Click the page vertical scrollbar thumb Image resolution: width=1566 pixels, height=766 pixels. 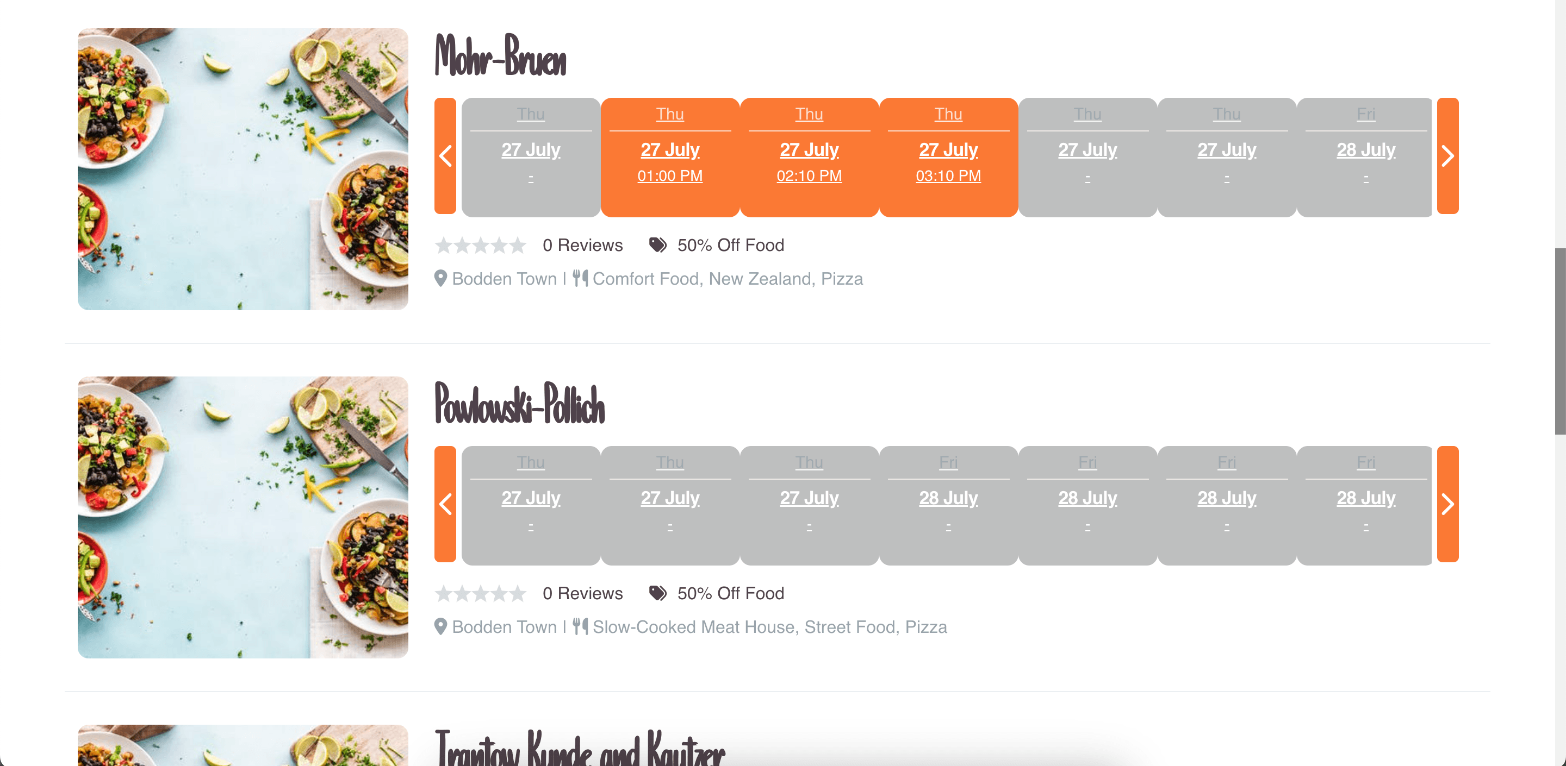click(x=1560, y=341)
